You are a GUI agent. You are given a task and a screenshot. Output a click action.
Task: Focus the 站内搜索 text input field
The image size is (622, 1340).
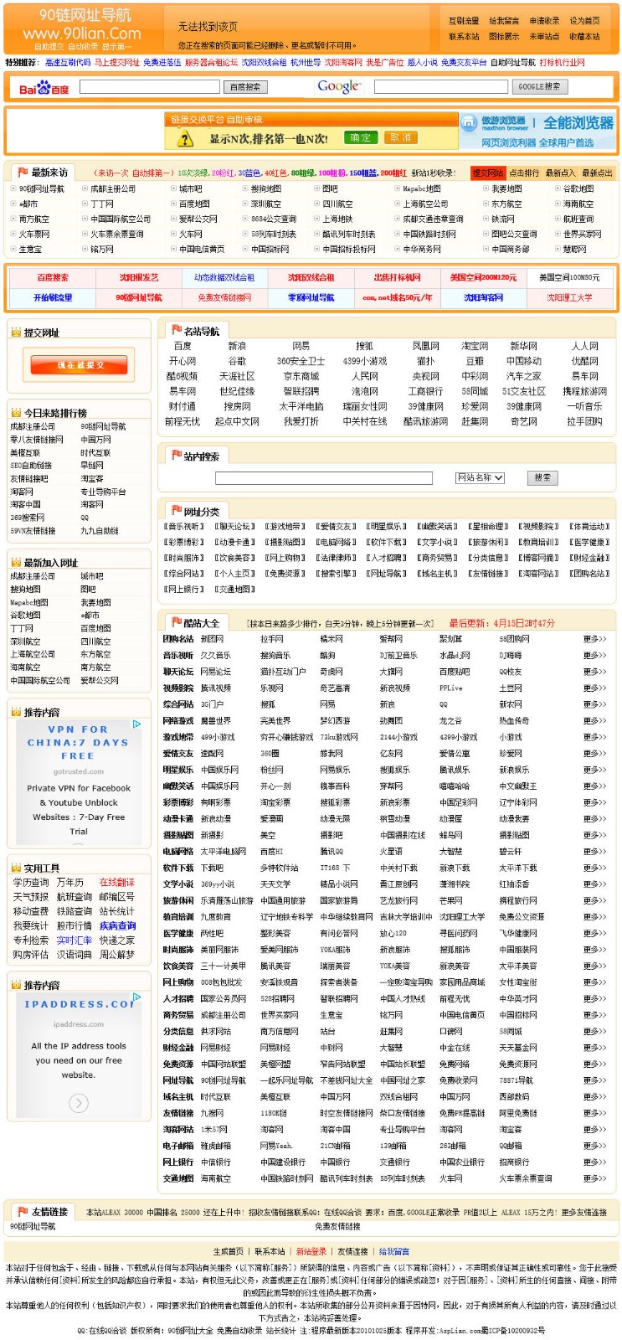click(324, 477)
